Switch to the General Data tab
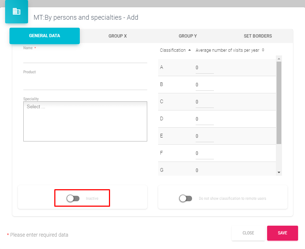The width and height of the screenshot is (305, 249). coord(44,36)
